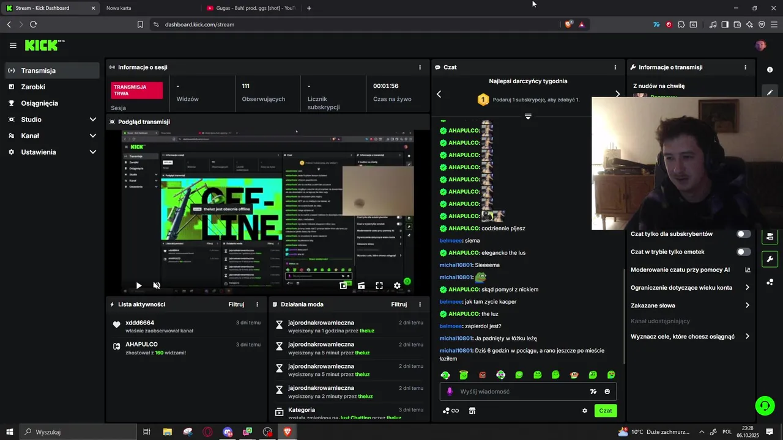Open Brave Wallet toolbar icon
The image size is (783, 440).
click(737, 24)
